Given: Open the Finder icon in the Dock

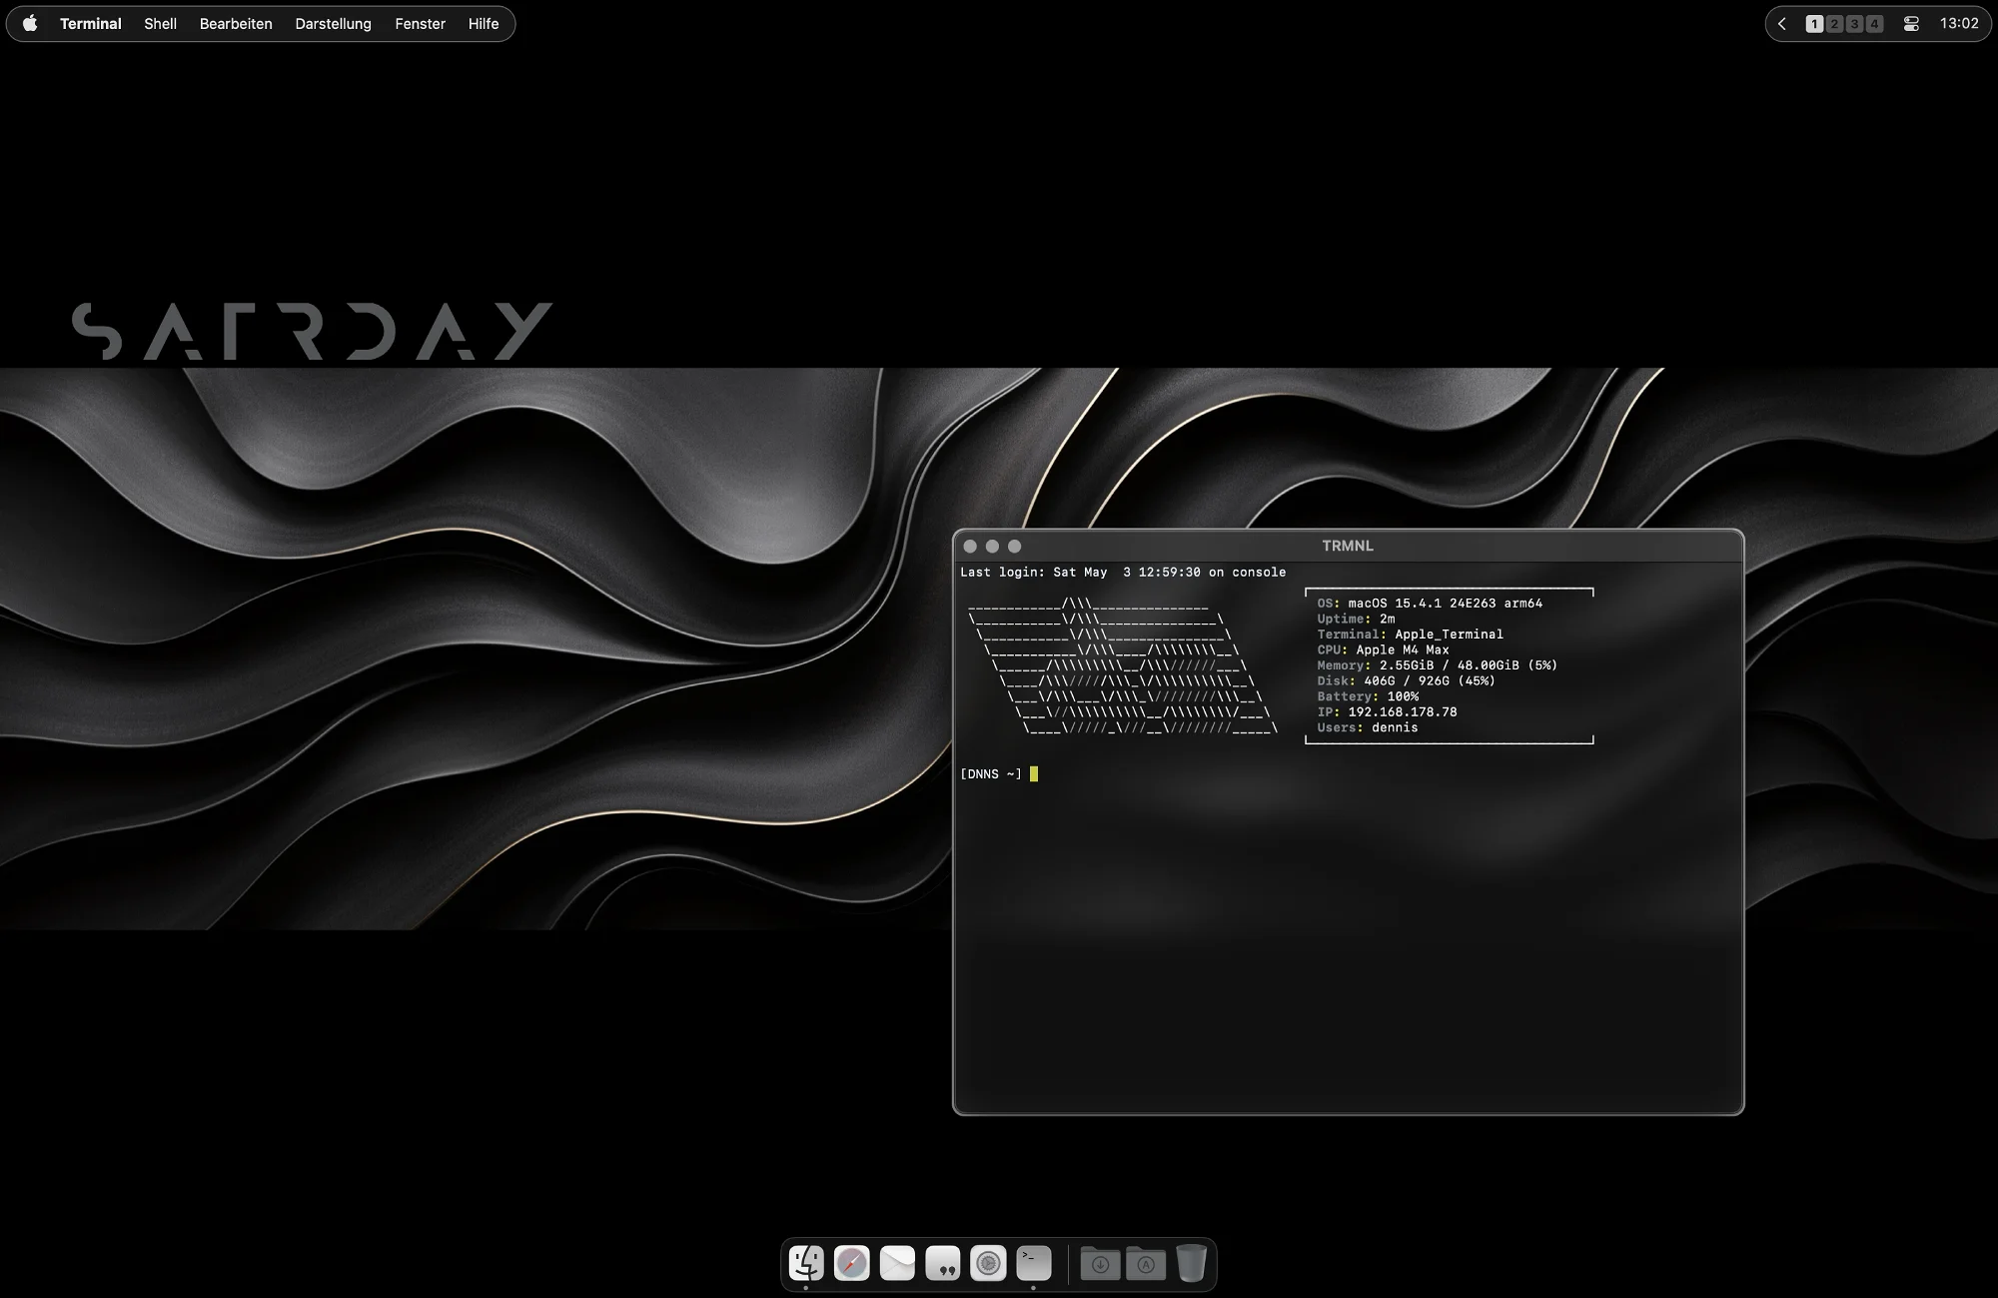Looking at the screenshot, I should (806, 1263).
